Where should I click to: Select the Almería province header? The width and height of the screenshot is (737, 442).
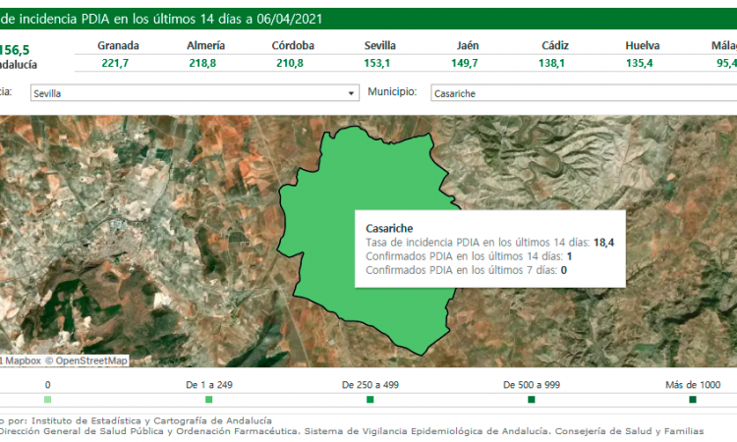[x=205, y=46]
